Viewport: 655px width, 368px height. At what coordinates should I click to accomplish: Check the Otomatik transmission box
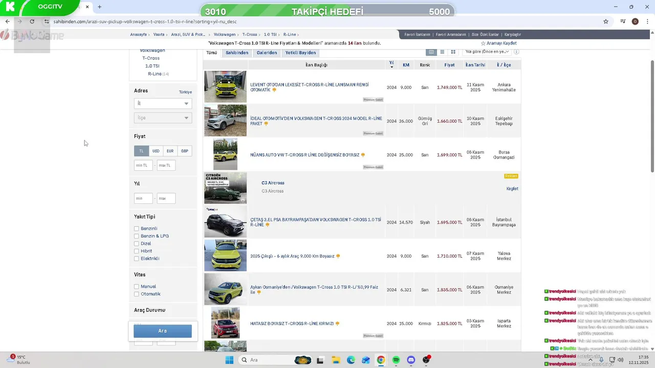137,294
